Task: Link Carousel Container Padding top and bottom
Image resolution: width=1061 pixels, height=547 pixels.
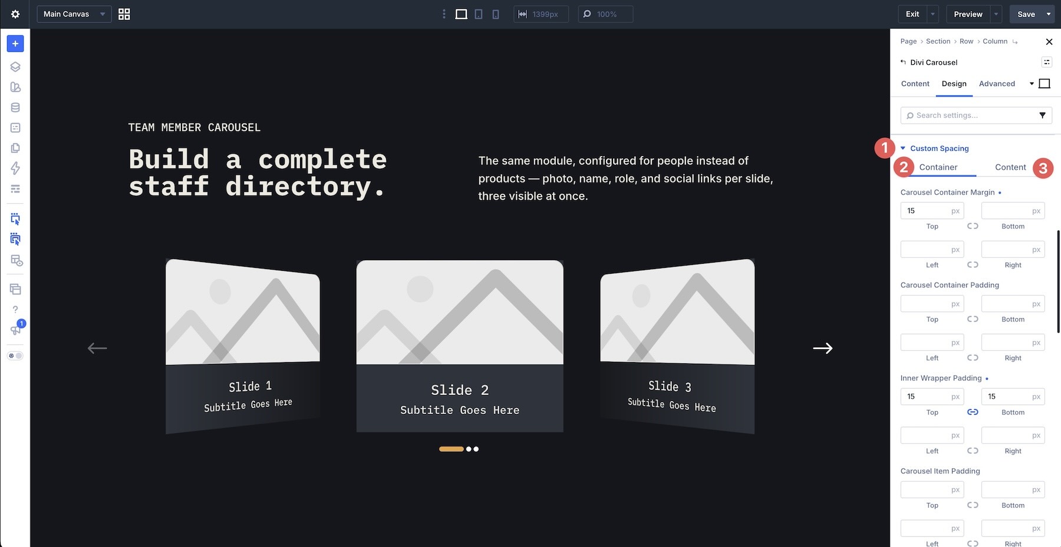Action: tap(973, 319)
